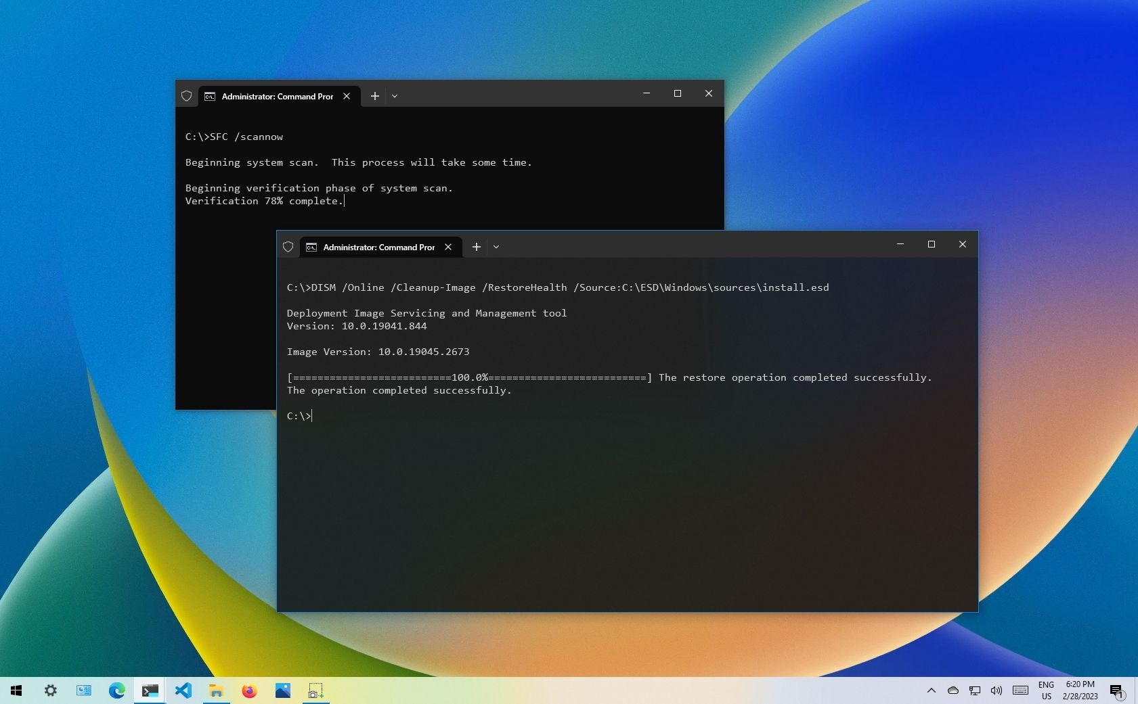The height and width of the screenshot is (704, 1138).
Task: Open the notification center icon
Action: (1116, 690)
